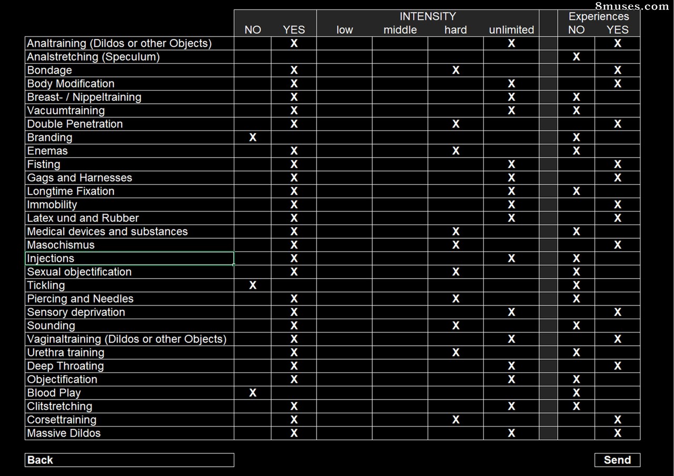Click the INTENSITY column group header
This screenshot has height=476, width=674.
click(x=428, y=16)
